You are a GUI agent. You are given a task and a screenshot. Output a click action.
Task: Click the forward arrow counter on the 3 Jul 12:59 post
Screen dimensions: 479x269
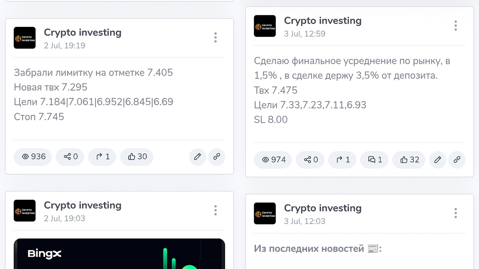342,160
